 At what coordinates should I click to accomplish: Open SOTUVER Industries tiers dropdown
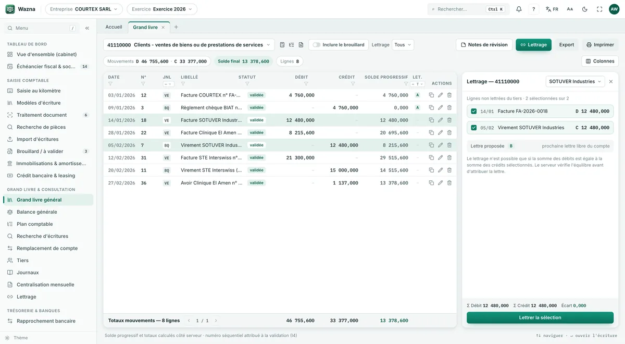pos(575,81)
